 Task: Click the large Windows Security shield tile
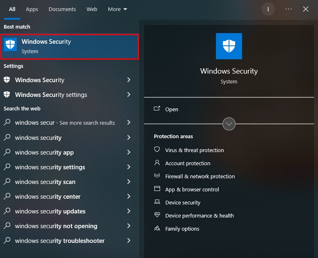coord(229,46)
